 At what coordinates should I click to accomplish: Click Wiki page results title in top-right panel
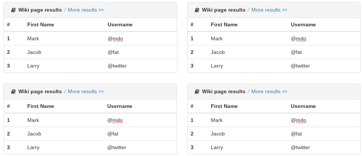(223, 10)
